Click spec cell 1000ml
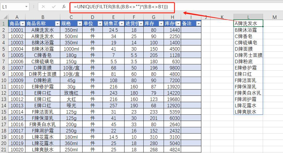283x153 pixels. click(x=71, y=49)
